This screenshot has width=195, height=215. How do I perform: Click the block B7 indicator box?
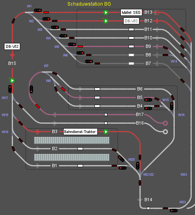131,63
